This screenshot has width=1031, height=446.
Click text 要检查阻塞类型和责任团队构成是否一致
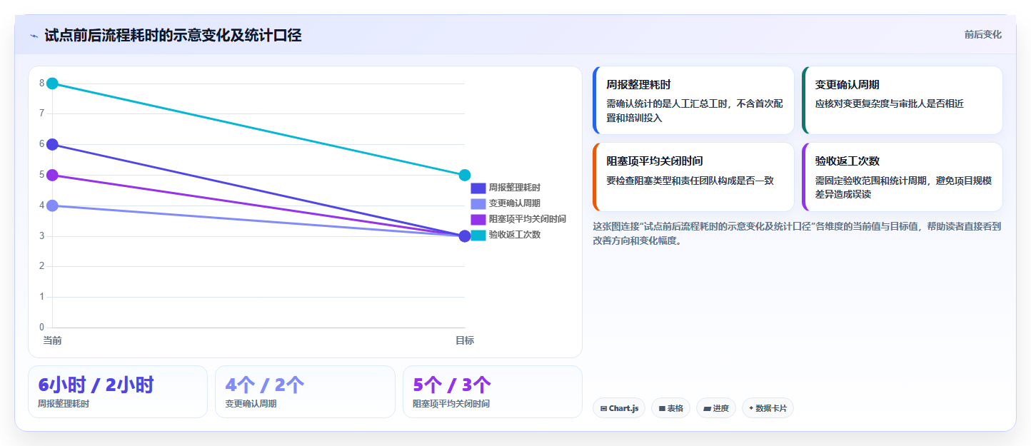point(690,181)
